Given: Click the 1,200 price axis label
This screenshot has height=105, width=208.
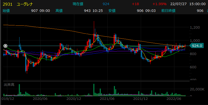Looking at the screenshot, I should click(195, 28).
